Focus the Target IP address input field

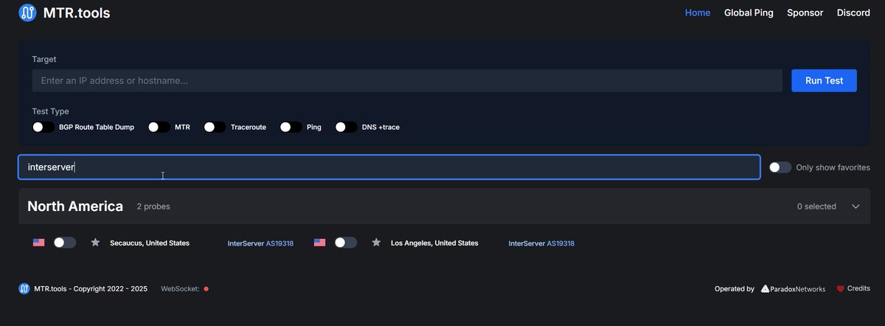pyautogui.click(x=407, y=80)
